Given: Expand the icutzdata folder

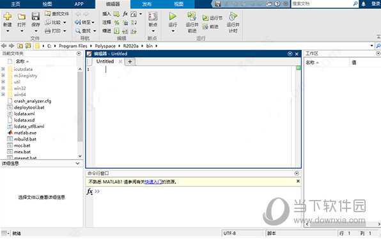Looking at the screenshot, I should click(3, 69).
